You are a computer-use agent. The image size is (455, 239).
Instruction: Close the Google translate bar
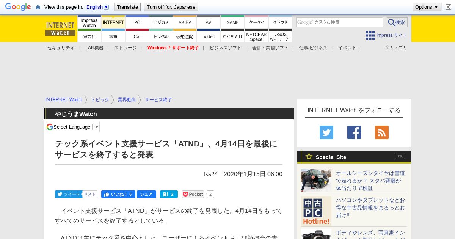(448, 7)
